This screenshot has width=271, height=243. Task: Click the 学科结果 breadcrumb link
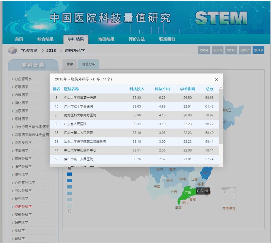point(29,51)
